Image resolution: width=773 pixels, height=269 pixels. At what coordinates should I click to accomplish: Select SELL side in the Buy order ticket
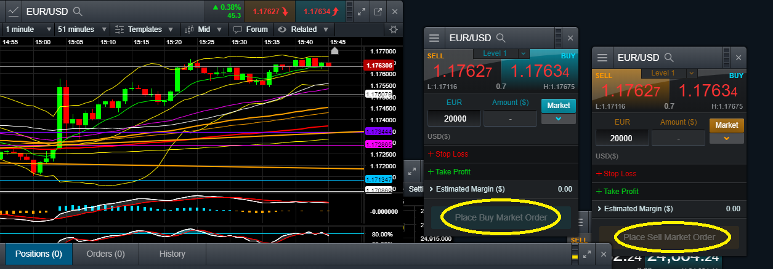(x=463, y=70)
